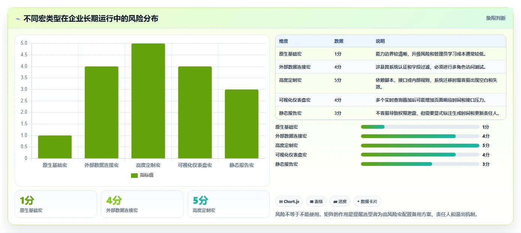Click the 可视化仪表盘宏 bar in the chart
This screenshot has width=521, height=233.
click(195, 112)
